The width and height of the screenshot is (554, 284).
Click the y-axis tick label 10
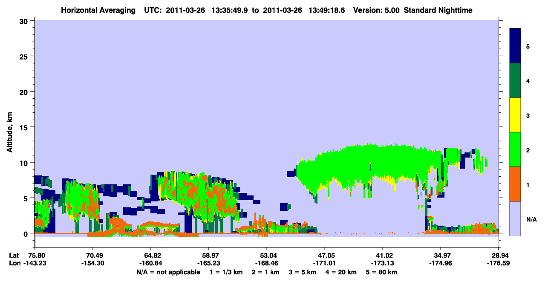coord(25,163)
